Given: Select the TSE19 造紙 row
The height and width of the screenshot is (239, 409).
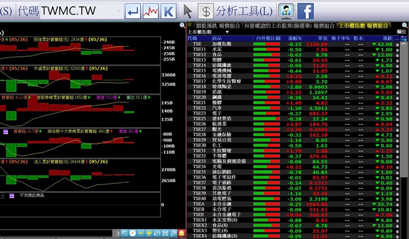Looking at the screenshot, I should (293, 92).
